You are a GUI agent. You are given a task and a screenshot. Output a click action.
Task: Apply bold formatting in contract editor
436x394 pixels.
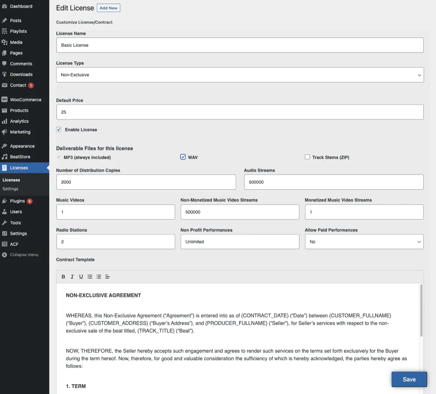[63, 277]
